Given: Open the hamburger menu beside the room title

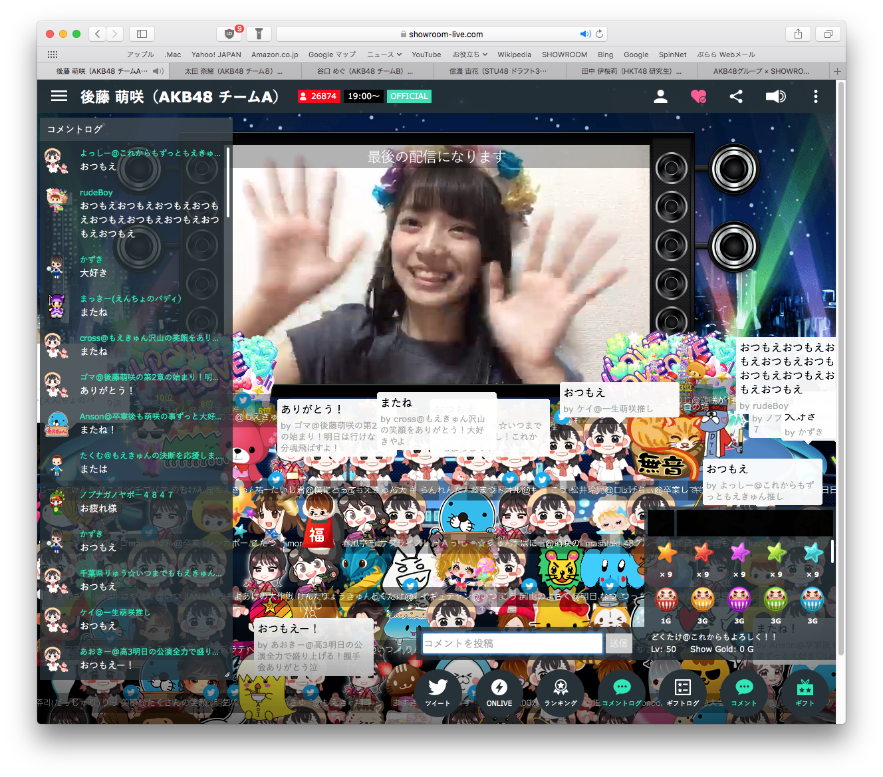Looking at the screenshot, I should [59, 96].
